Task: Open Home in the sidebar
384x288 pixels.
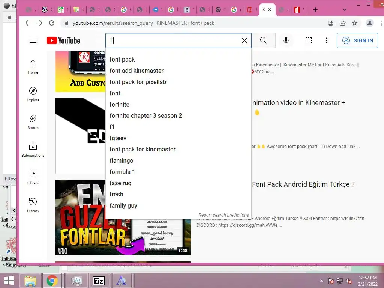Action: 33,67
